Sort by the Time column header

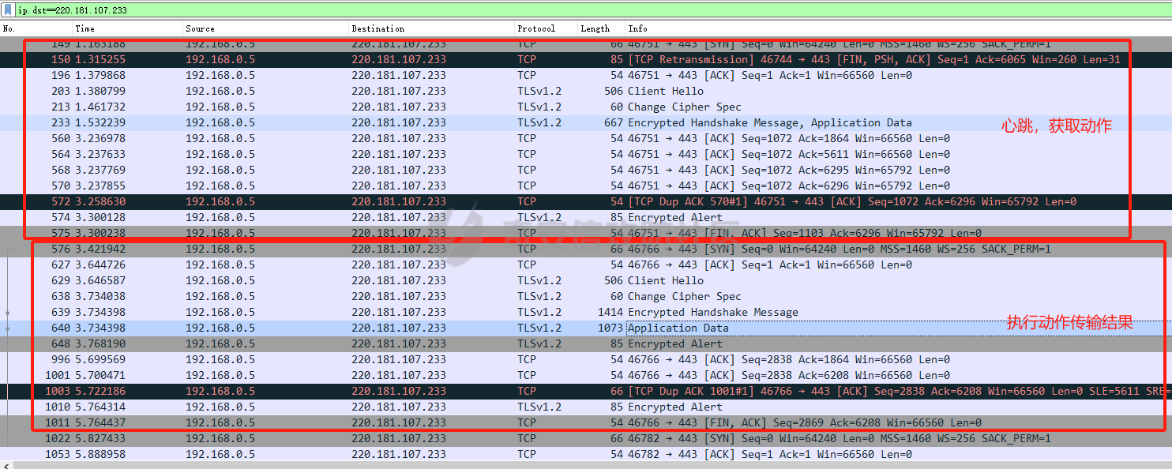(x=127, y=28)
